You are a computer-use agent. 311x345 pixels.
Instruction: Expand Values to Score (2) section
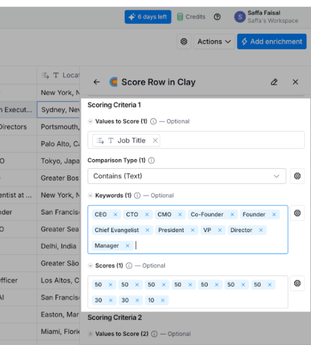pyautogui.click(x=91, y=334)
